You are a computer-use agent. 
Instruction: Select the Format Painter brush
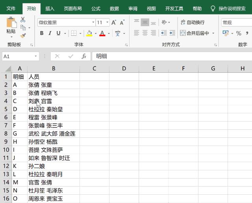[x=23, y=35]
